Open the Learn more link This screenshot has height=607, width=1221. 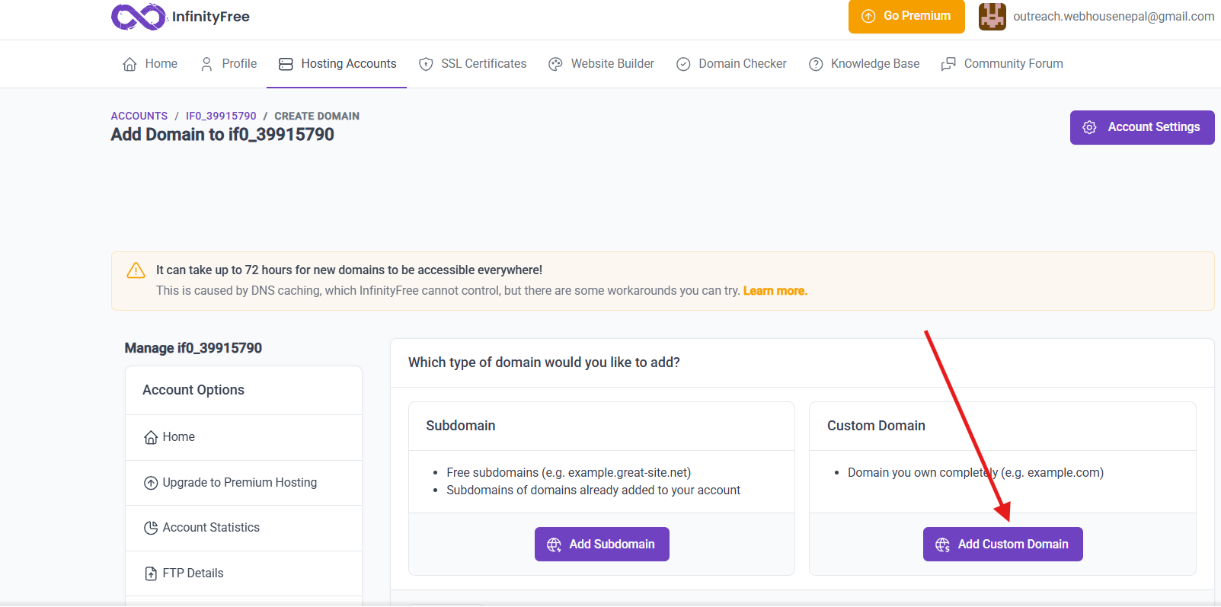[x=775, y=291]
